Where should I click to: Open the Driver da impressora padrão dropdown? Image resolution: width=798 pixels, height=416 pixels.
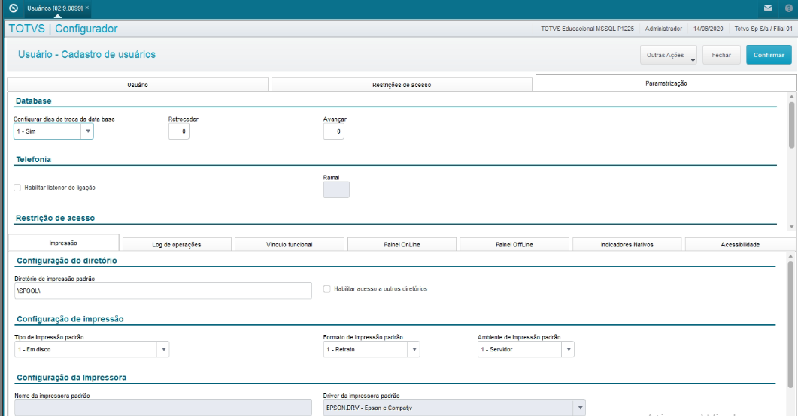(x=454, y=408)
